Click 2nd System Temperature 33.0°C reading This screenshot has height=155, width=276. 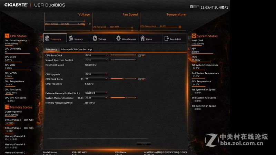coord(196,76)
